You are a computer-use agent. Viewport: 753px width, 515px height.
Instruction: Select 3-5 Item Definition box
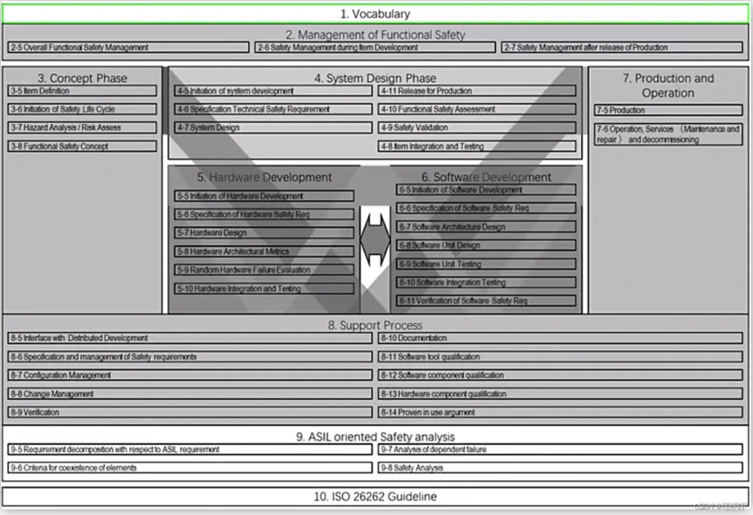(82, 91)
